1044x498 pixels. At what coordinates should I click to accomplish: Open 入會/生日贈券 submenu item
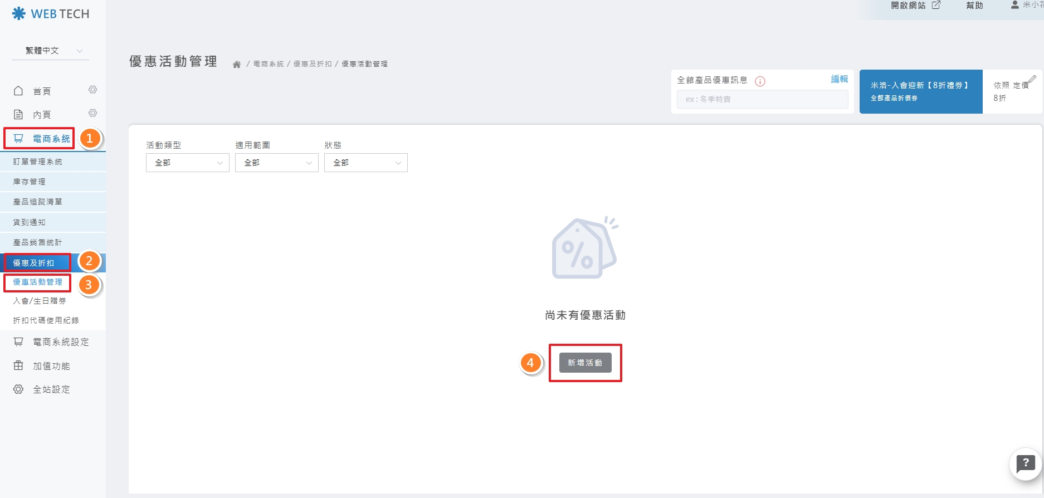[x=40, y=301]
